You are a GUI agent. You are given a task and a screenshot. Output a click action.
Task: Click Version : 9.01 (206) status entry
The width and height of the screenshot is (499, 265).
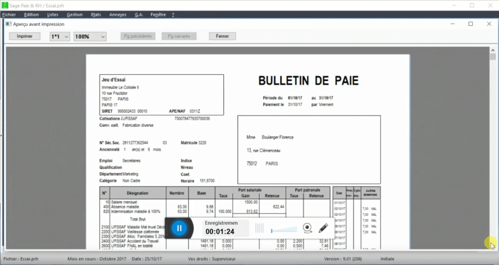point(343,259)
